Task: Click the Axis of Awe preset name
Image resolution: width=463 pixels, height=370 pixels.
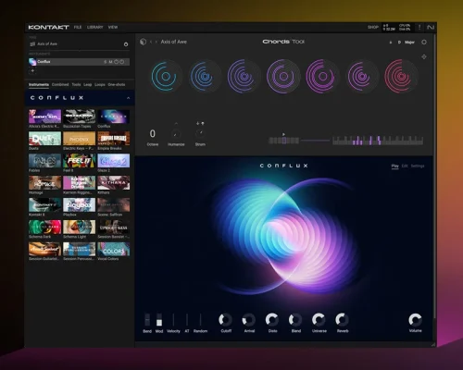Action: point(173,42)
